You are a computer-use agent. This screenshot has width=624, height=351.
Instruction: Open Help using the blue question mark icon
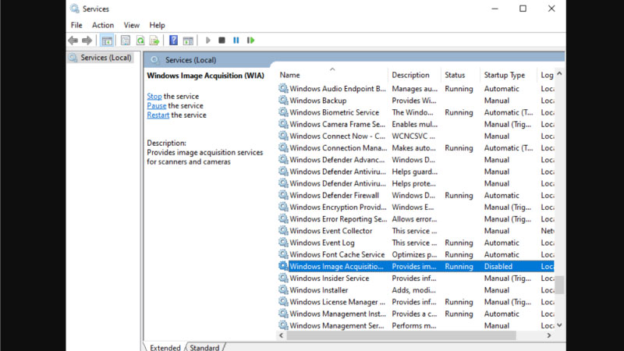click(173, 41)
